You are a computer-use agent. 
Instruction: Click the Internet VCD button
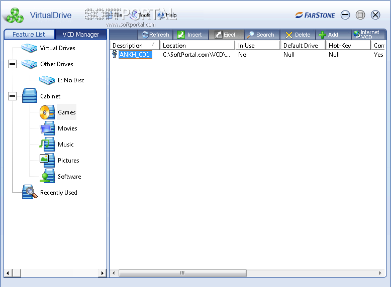(x=366, y=35)
